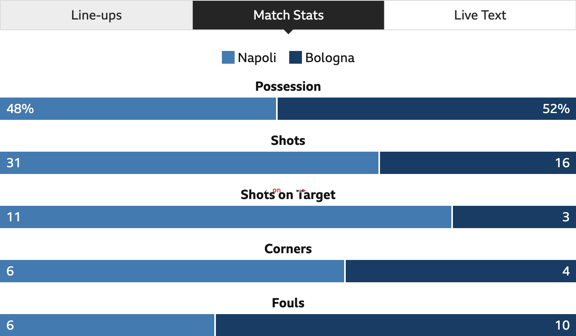Click the Shots on Target heading
This screenshot has height=336, width=576.
click(288, 195)
